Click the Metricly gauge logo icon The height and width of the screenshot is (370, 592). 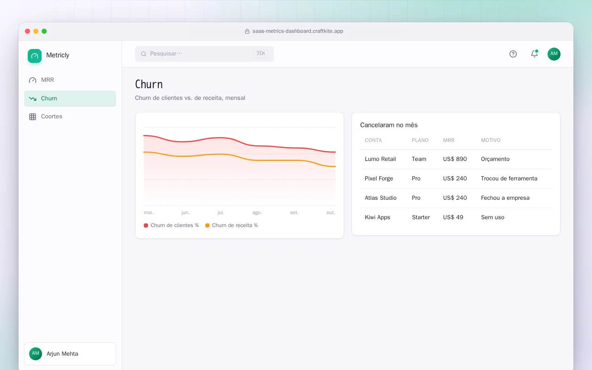coord(35,56)
